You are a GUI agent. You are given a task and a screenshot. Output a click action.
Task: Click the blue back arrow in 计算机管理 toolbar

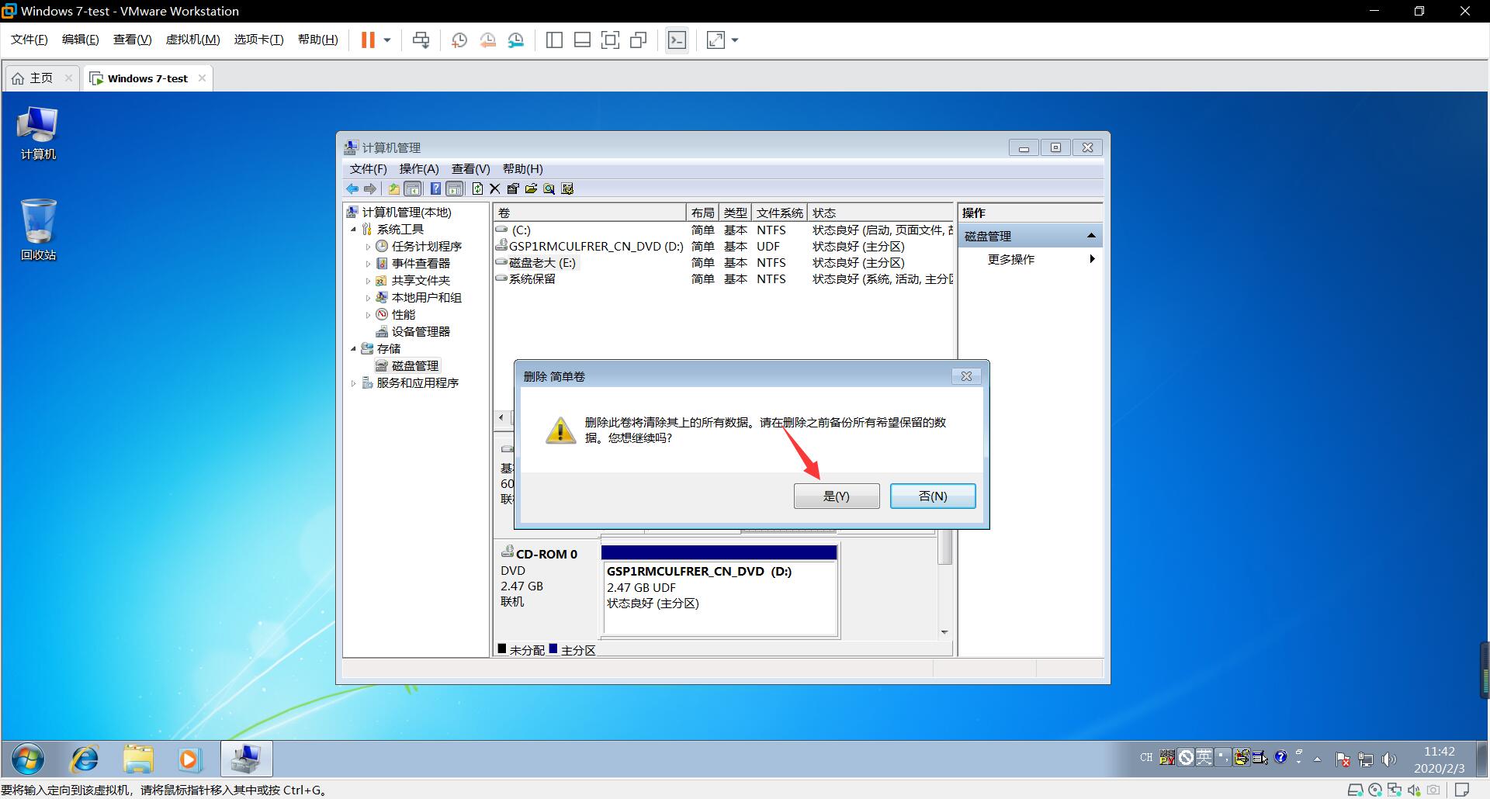click(352, 189)
